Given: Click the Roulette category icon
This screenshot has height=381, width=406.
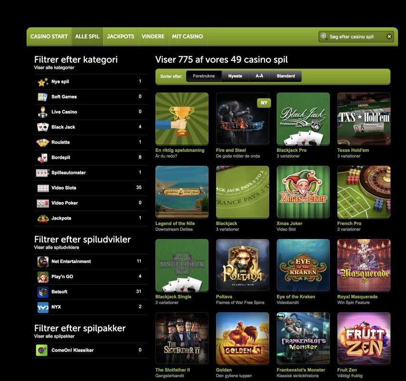Looking at the screenshot, I should click(43, 142).
